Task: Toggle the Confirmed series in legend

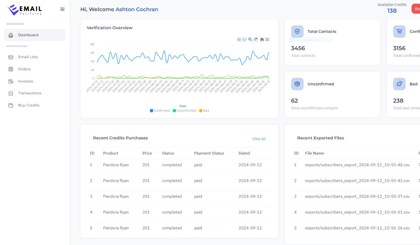Action: (160, 110)
